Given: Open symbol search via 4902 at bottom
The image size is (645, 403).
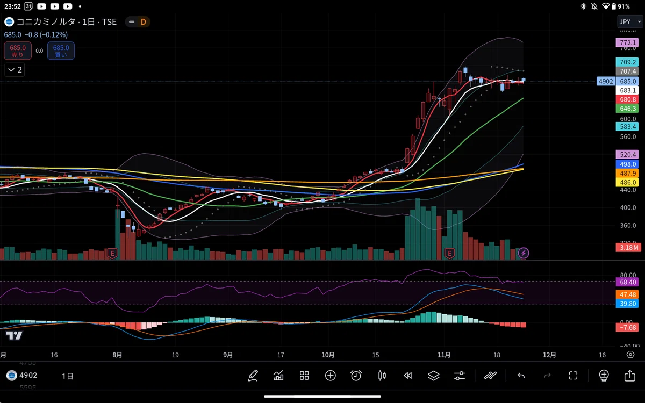Looking at the screenshot, I should [x=22, y=376].
